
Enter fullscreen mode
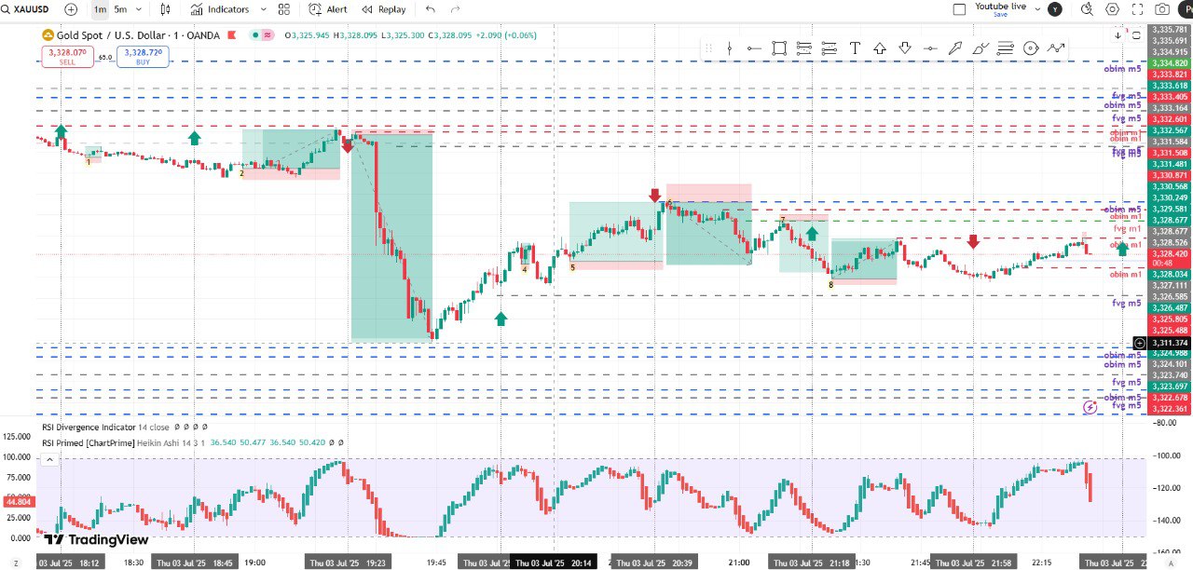pyautogui.click(x=1137, y=9)
